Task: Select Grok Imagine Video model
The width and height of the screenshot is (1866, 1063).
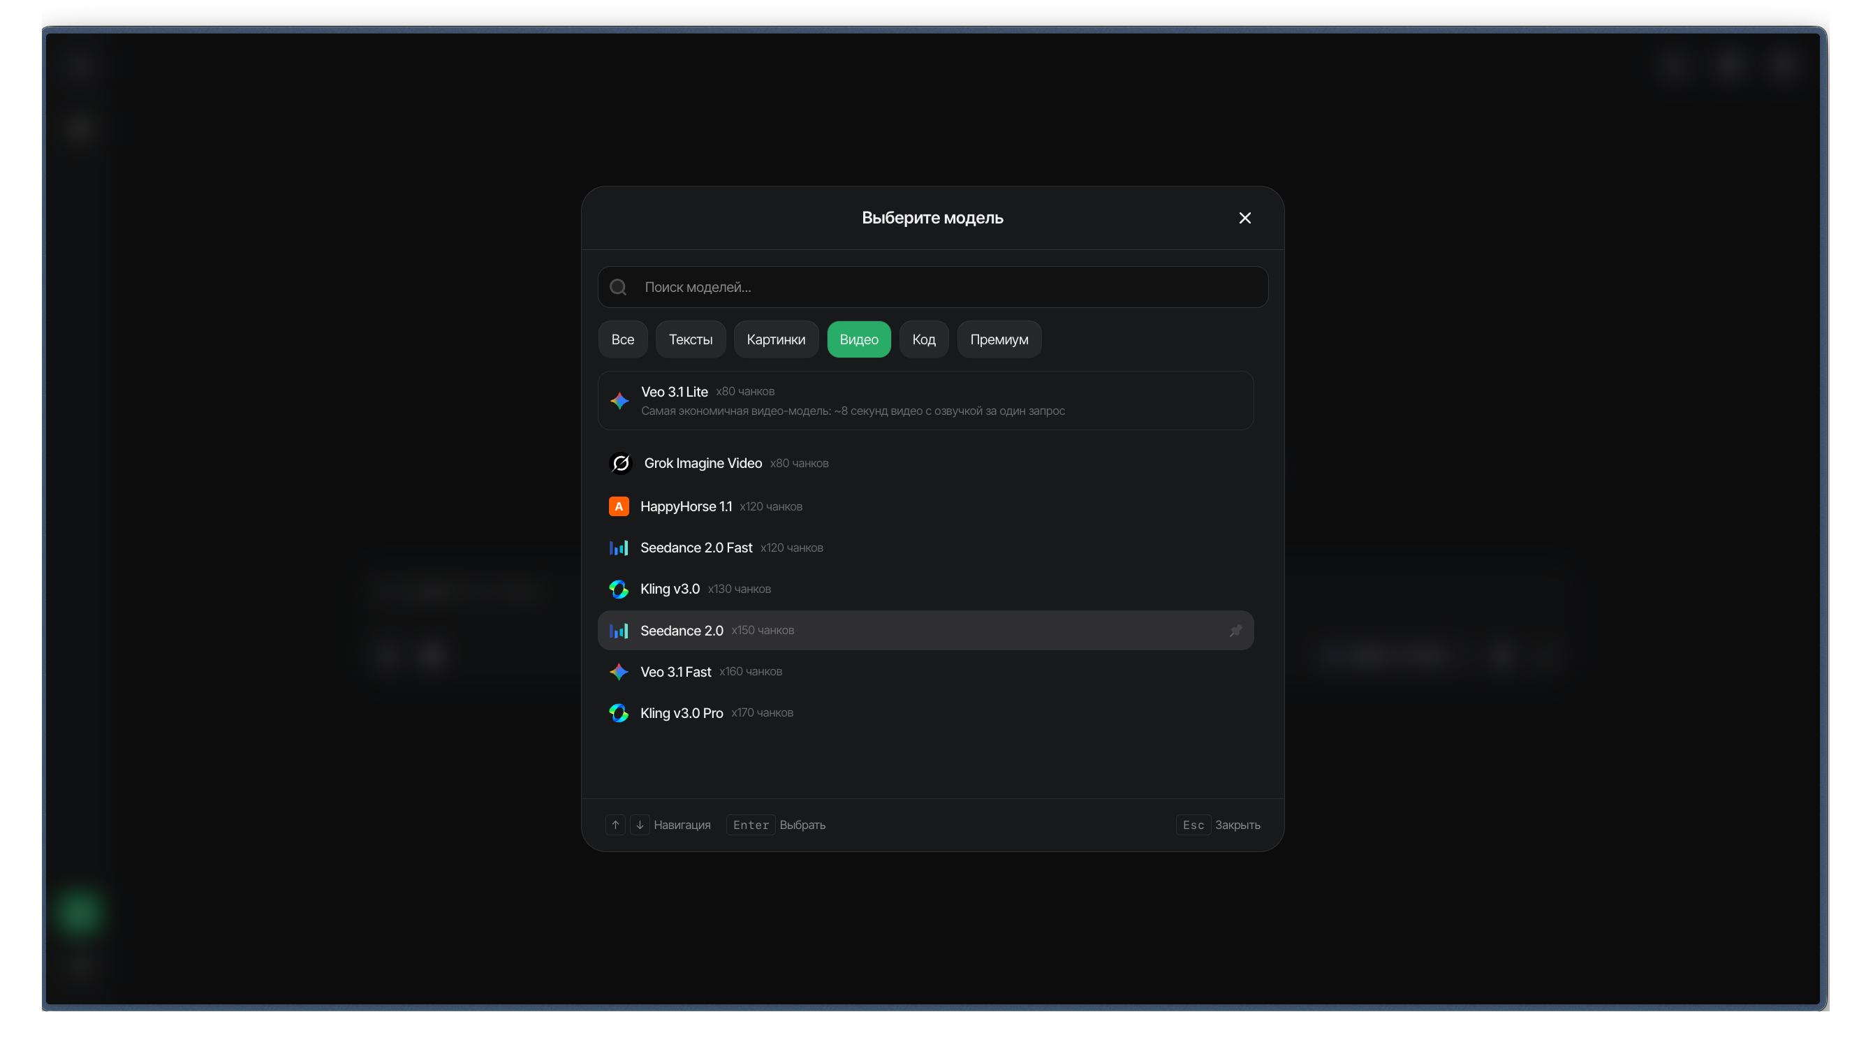Action: coord(925,464)
